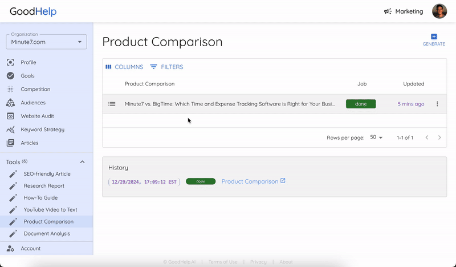Go to previous page arrow
This screenshot has width=456, height=267.
427,137
